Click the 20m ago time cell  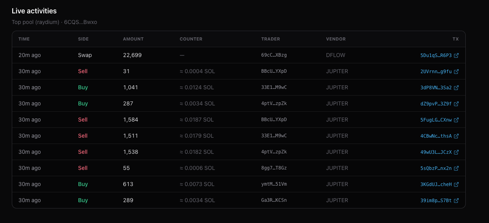tap(30, 55)
